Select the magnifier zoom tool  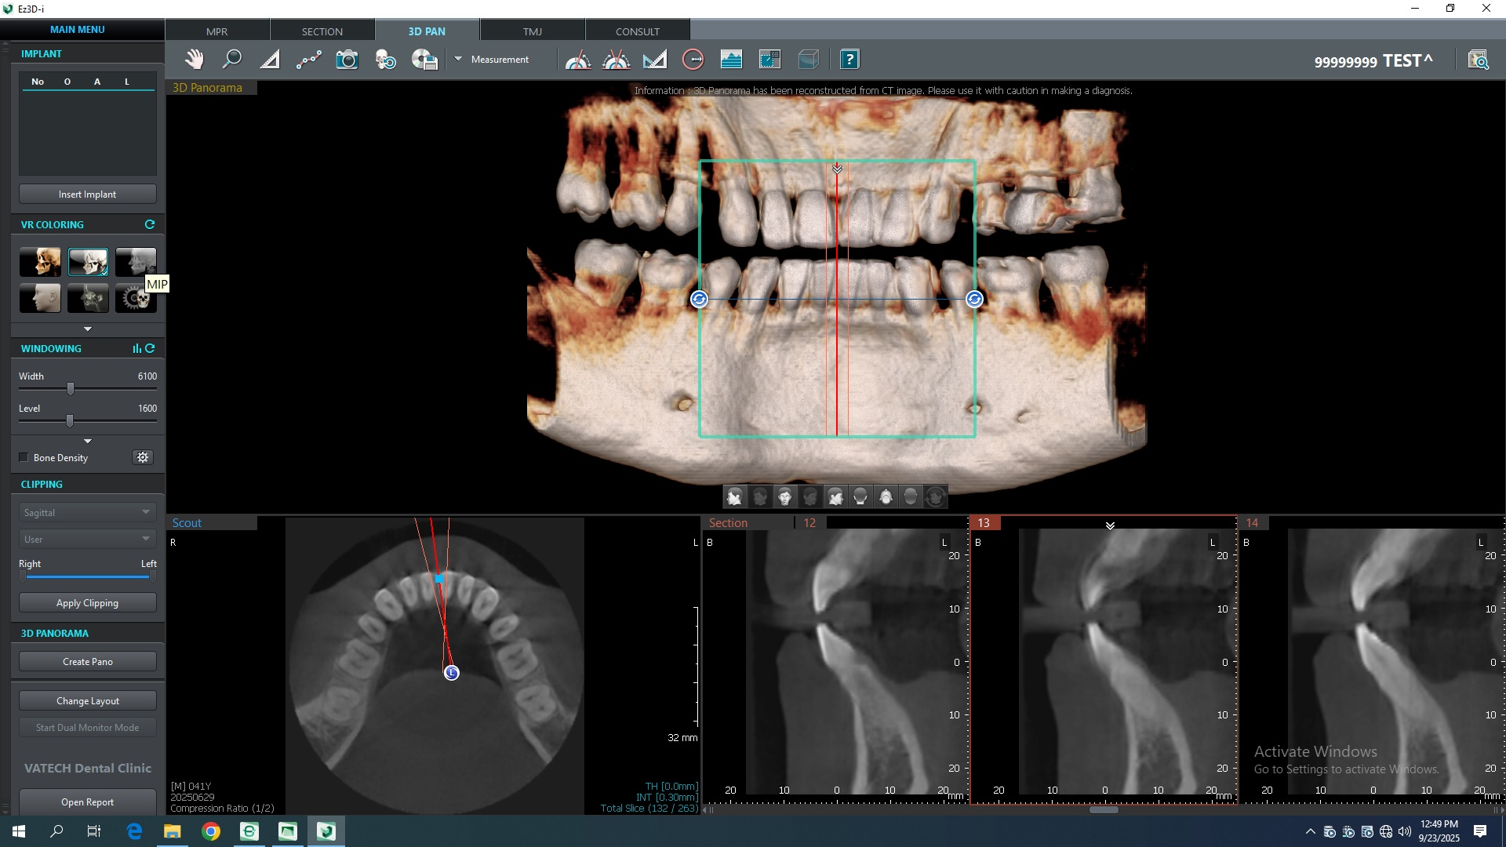click(232, 60)
